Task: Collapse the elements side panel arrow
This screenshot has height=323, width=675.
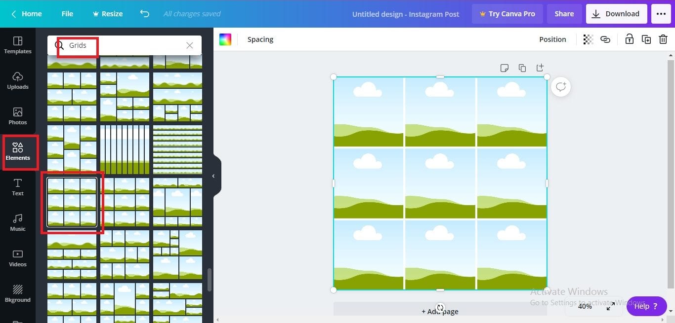Action: [213, 176]
